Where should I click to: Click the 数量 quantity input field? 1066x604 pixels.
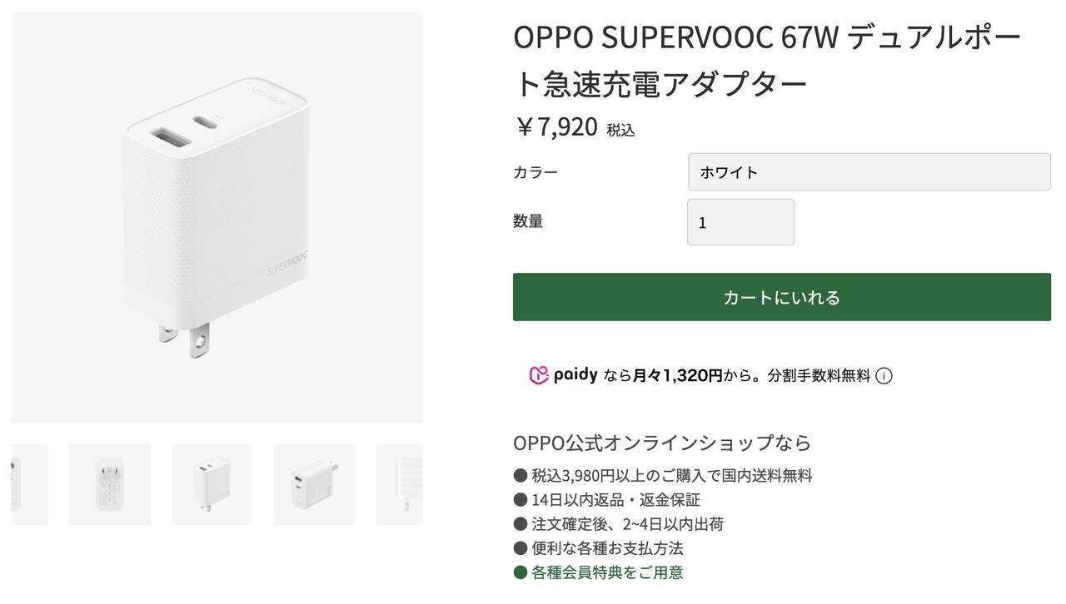pos(740,222)
